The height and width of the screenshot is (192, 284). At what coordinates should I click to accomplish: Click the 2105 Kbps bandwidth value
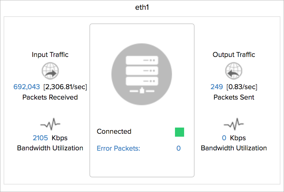40,138
